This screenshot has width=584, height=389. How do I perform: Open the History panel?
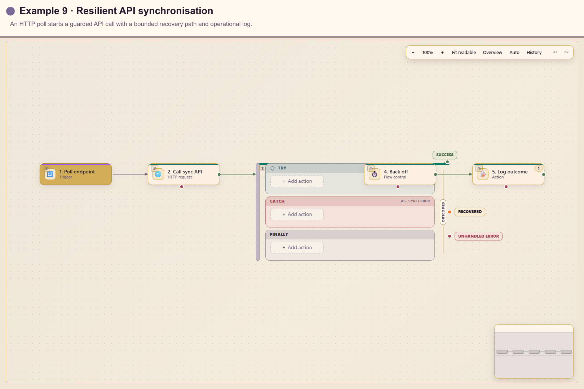[x=534, y=53]
